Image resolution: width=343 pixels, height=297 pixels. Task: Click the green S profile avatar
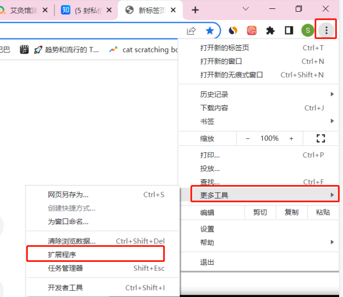click(x=307, y=30)
